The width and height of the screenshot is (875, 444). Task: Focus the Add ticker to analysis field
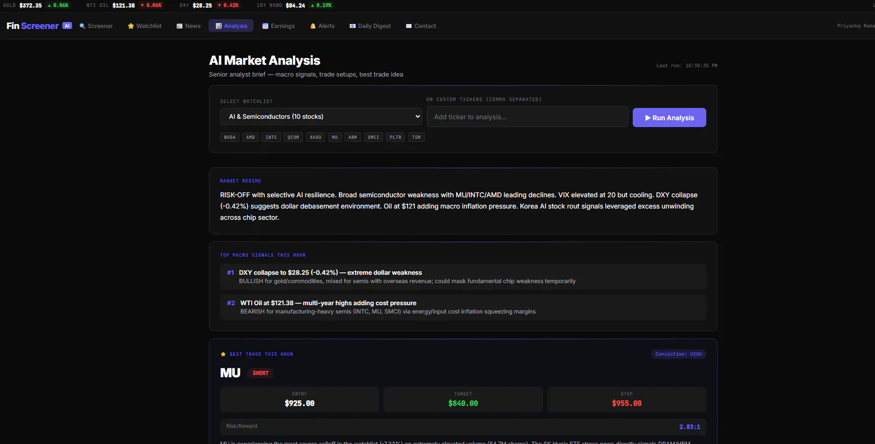[x=527, y=117]
